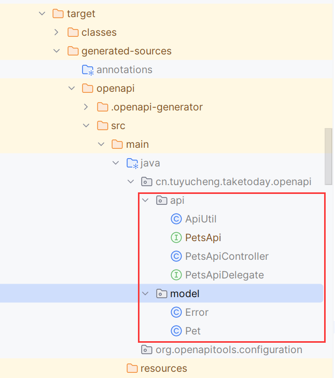Collapse the target folder

(42, 13)
